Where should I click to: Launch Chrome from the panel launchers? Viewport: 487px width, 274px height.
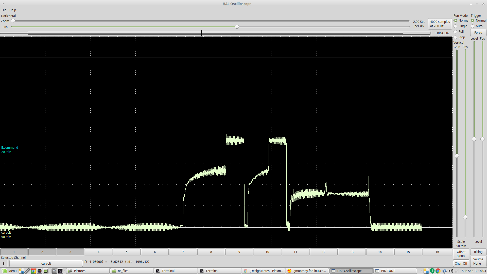tap(33, 271)
